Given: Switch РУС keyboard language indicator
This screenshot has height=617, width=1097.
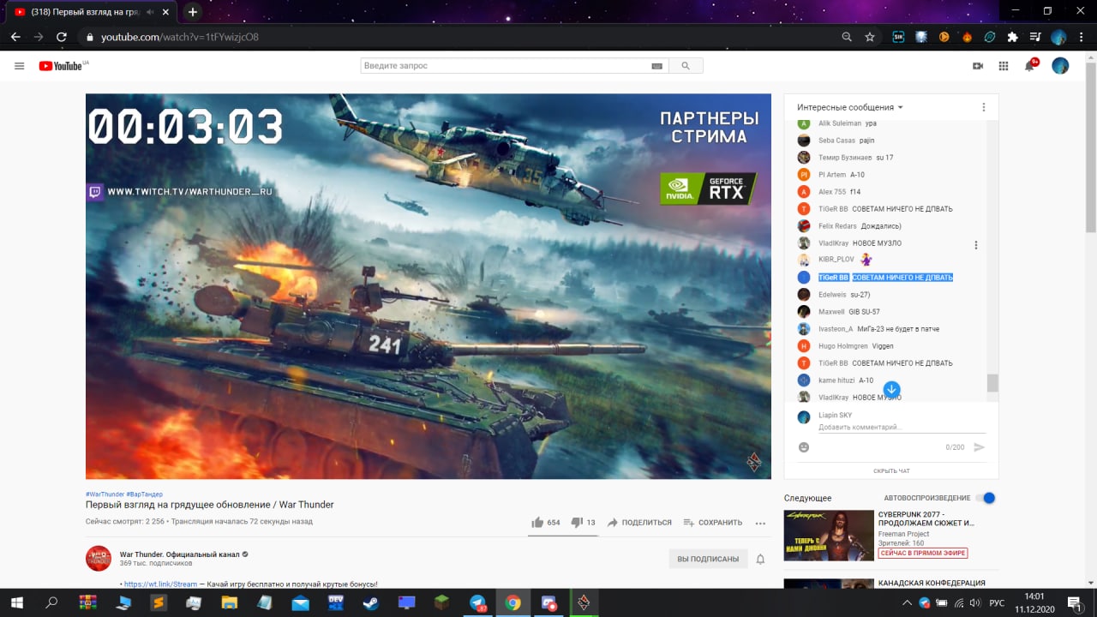Looking at the screenshot, I should click(x=997, y=603).
